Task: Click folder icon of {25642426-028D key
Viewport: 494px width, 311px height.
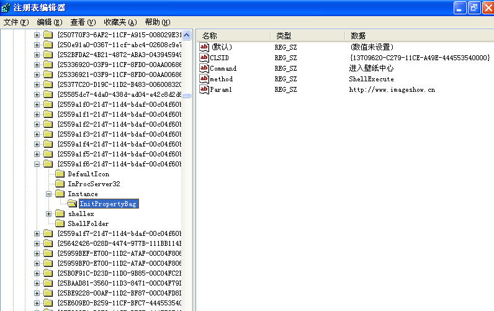Action: pyautogui.click(x=48, y=243)
